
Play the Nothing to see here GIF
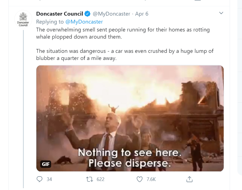tap(130, 118)
